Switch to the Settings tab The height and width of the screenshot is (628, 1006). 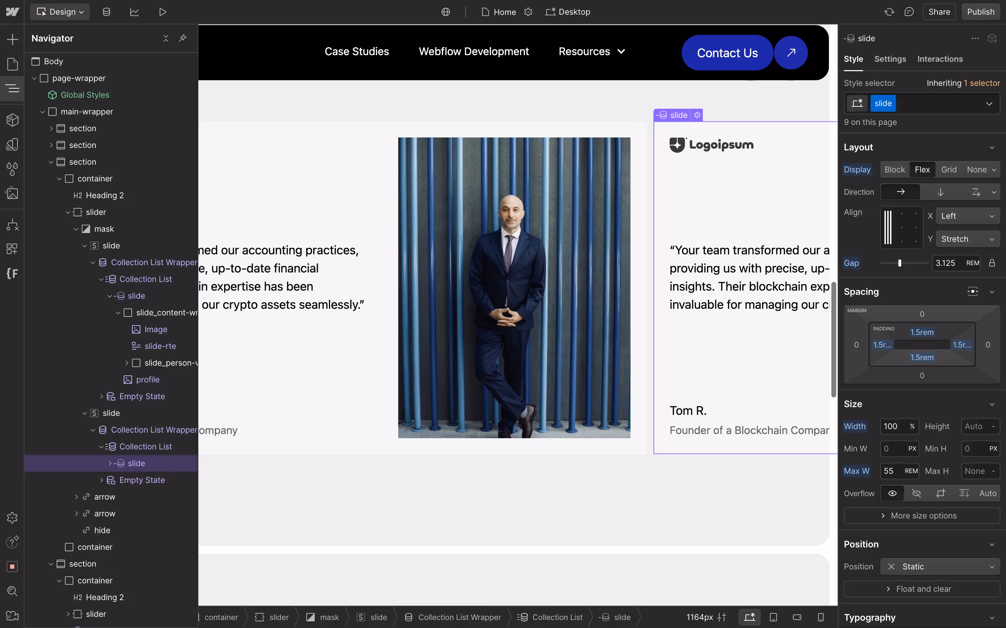(x=890, y=59)
